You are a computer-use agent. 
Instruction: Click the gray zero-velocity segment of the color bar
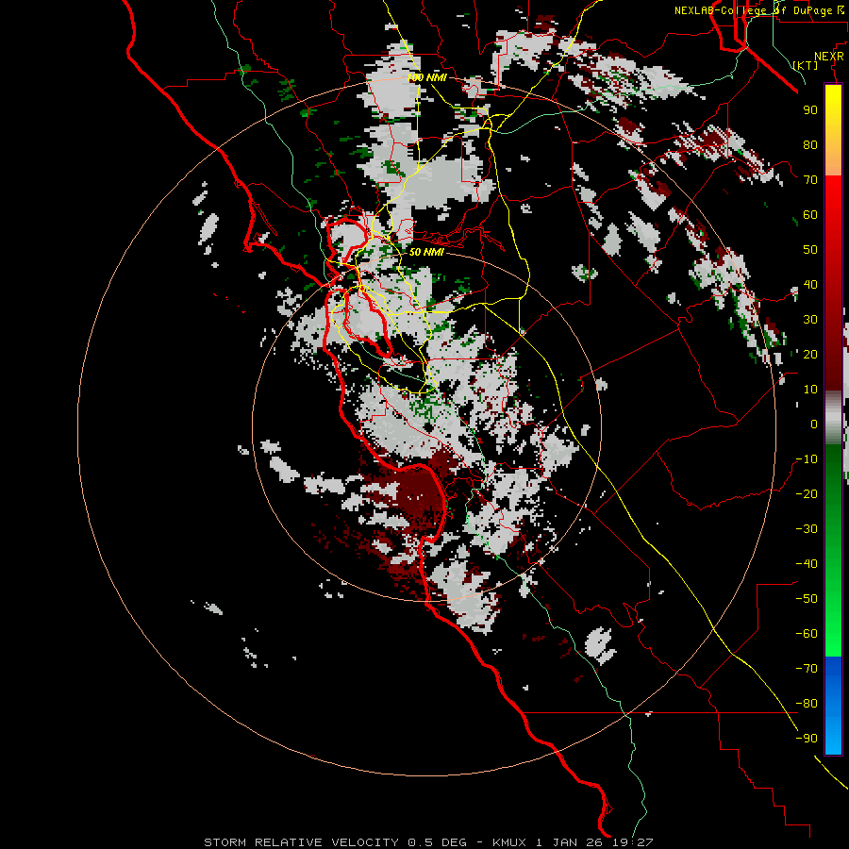[833, 418]
